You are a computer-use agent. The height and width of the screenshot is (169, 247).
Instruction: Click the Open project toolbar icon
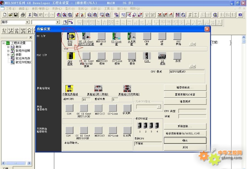[10, 15]
